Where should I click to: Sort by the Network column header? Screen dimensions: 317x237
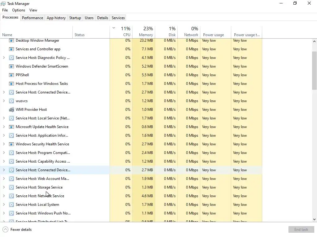pyautogui.click(x=189, y=32)
